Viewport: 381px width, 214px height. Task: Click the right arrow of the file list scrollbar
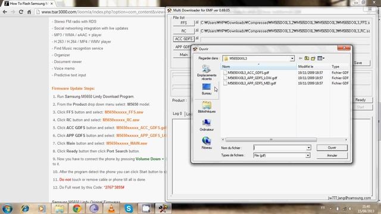coord(346,140)
